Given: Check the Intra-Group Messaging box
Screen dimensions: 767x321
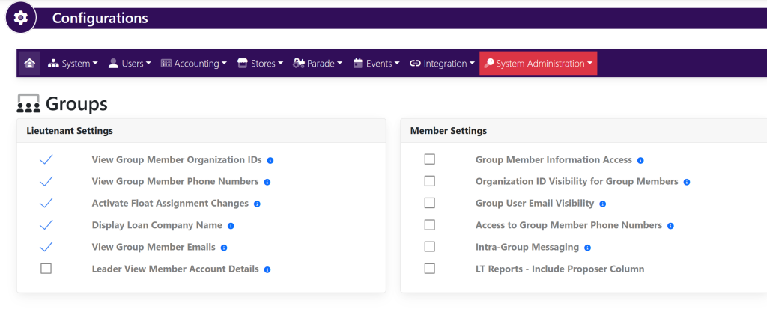Looking at the screenshot, I should pyautogui.click(x=429, y=247).
